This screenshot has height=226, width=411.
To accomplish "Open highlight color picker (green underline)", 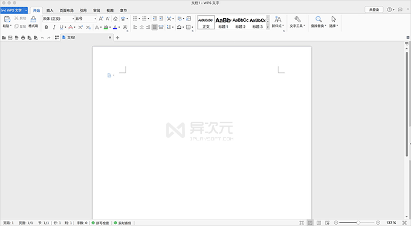I will click(x=106, y=27).
